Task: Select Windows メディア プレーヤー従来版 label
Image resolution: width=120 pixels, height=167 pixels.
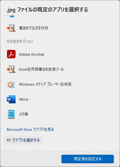Action: click(45, 84)
